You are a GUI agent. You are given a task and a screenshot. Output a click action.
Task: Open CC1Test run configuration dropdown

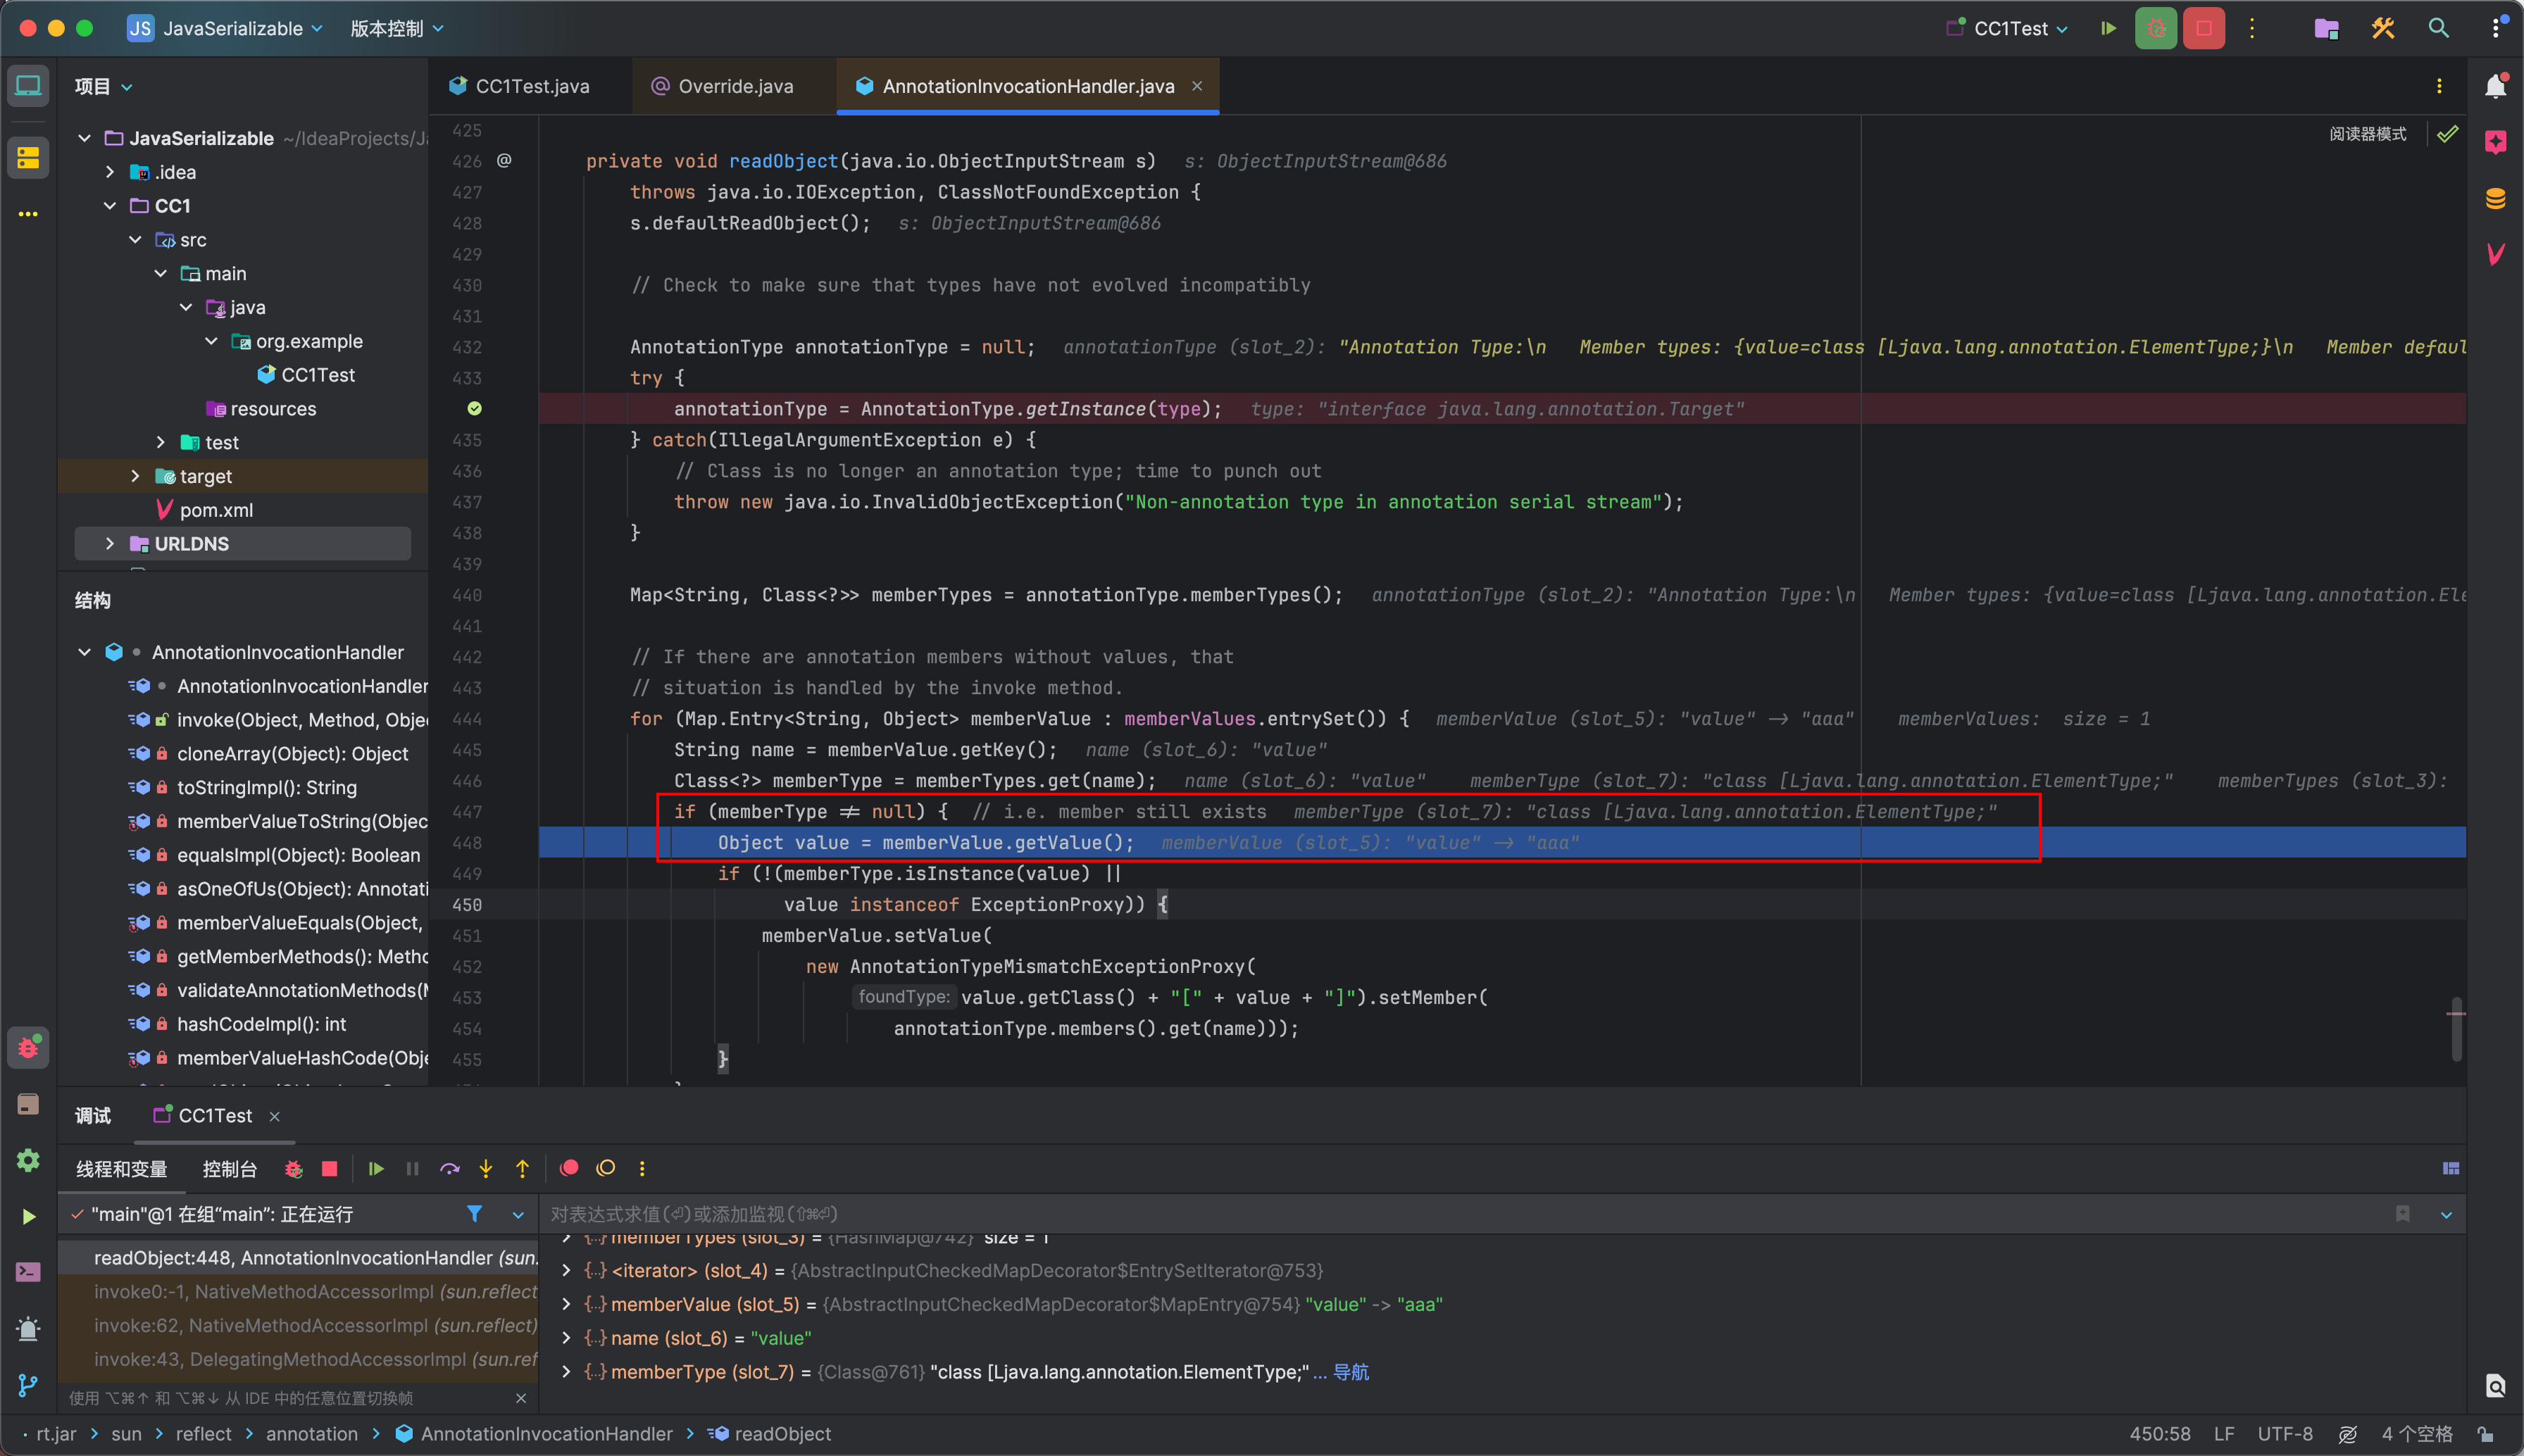coord(2007,29)
